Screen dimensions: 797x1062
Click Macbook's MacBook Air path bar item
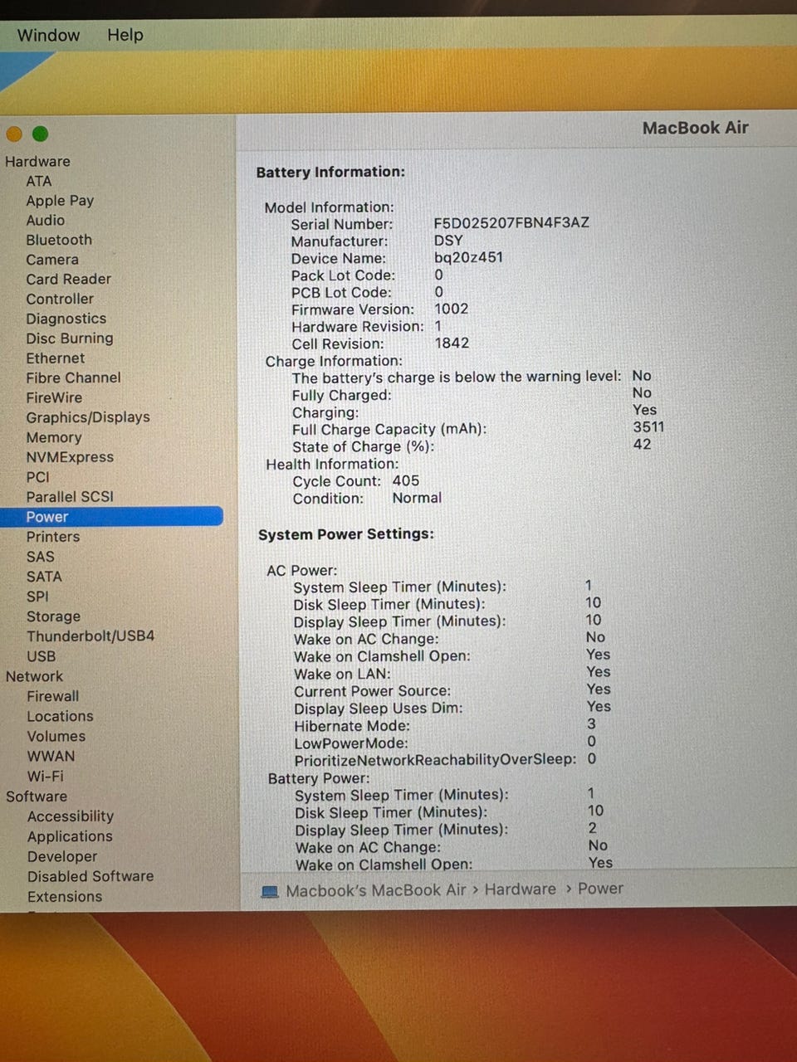376,890
